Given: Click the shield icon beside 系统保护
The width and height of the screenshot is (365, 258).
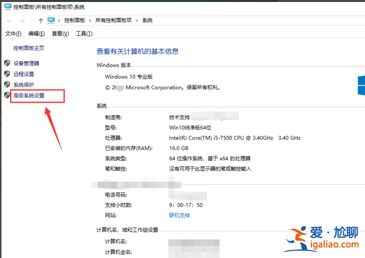Looking at the screenshot, I should [x=7, y=84].
